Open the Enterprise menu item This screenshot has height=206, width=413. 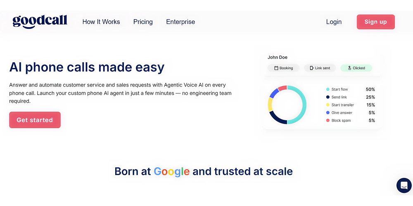click(x=180, y=22)
